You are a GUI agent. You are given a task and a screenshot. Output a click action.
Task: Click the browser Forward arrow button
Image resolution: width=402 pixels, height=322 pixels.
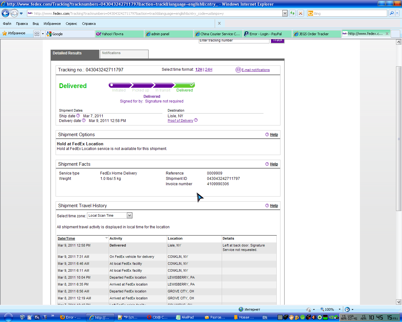click(14, 13)
